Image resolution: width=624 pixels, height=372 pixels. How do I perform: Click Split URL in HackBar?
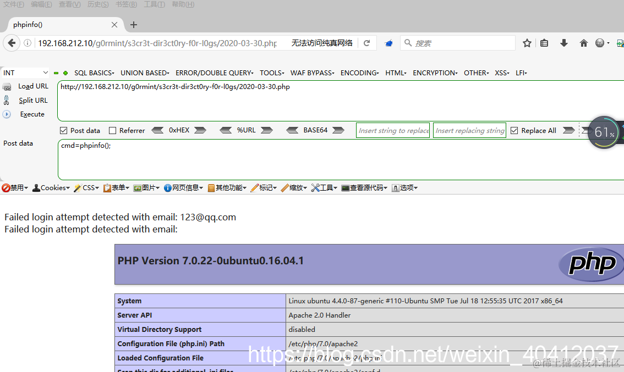(x=33, y=101)
